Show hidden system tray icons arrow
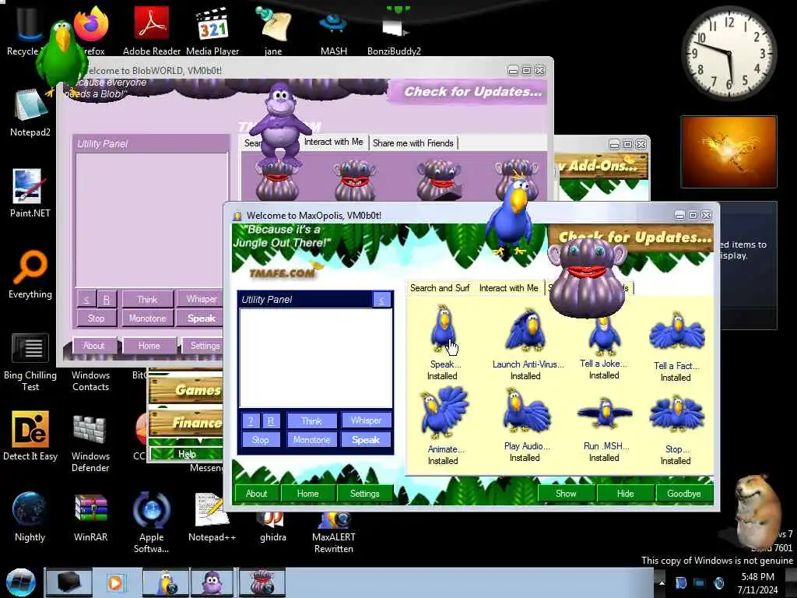 [662, 582]
